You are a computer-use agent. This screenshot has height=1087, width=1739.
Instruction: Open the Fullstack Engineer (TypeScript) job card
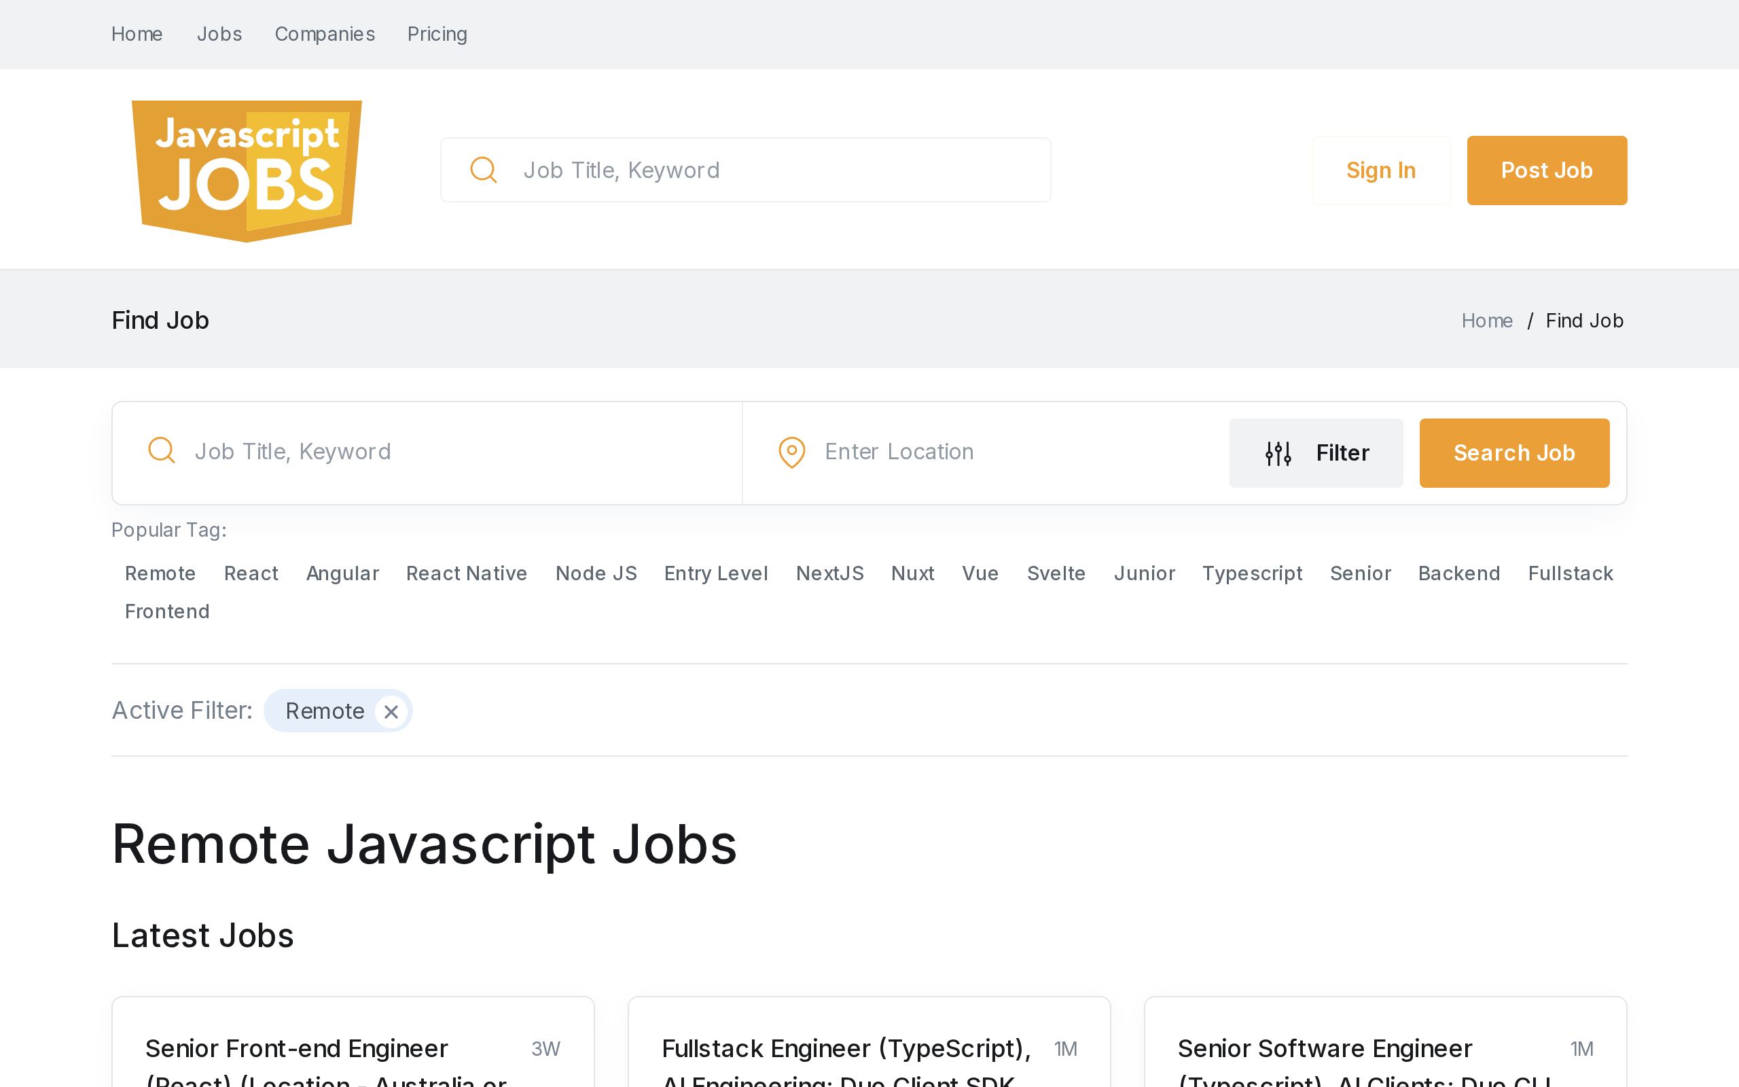click(x=869, y=1042)
